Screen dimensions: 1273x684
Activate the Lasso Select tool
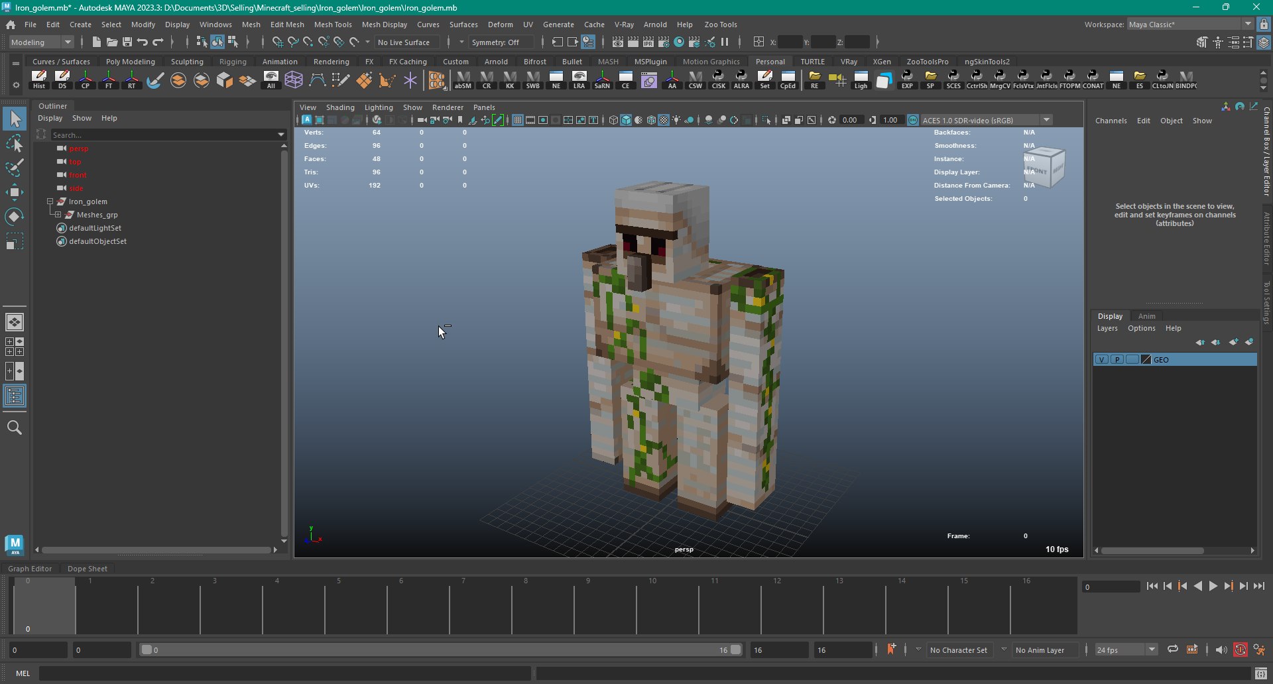[x=15, y=144]
